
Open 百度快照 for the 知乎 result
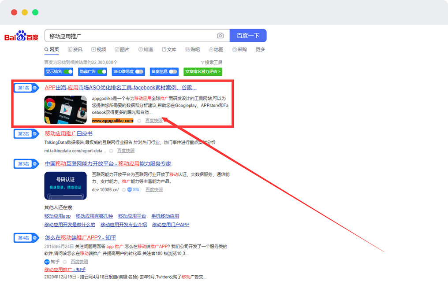point(79,262)
